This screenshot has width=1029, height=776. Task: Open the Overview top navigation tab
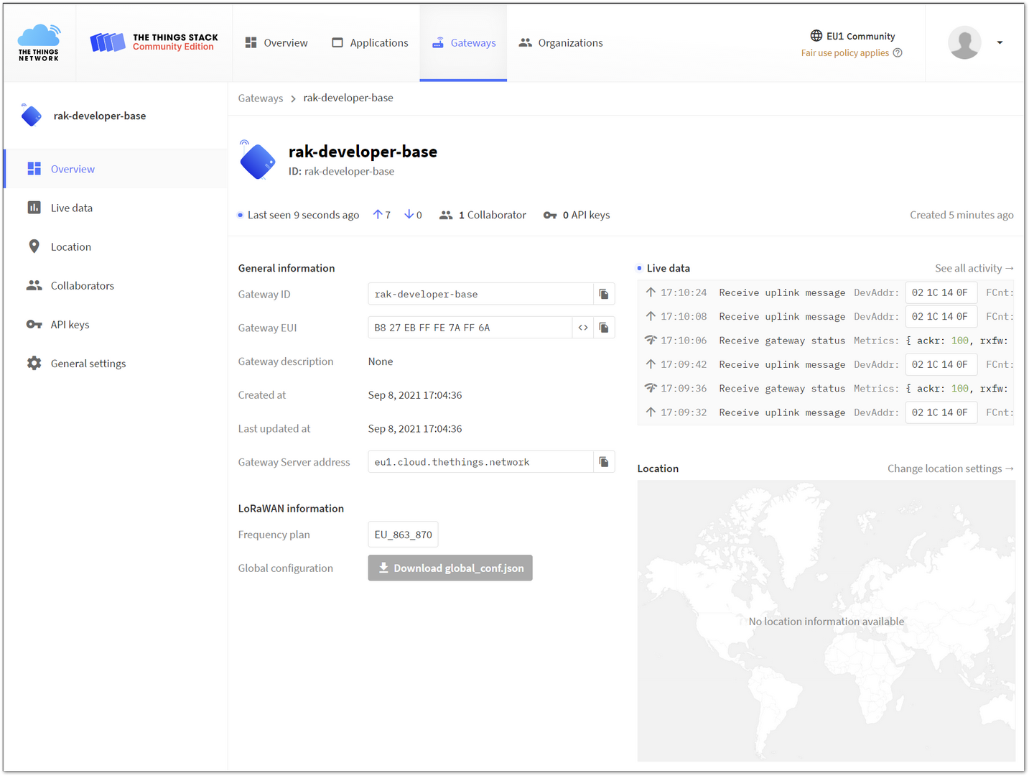[276, 43]
